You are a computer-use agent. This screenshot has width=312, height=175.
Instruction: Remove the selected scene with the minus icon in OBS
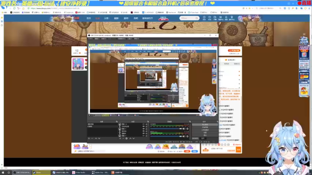point(92,138)
